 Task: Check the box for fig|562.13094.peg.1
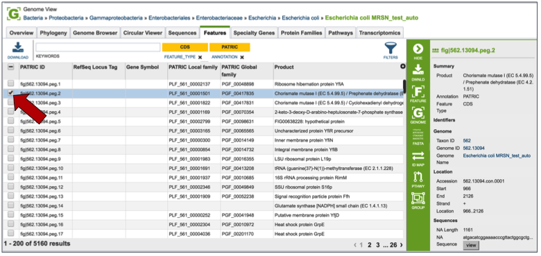[10, 83]
